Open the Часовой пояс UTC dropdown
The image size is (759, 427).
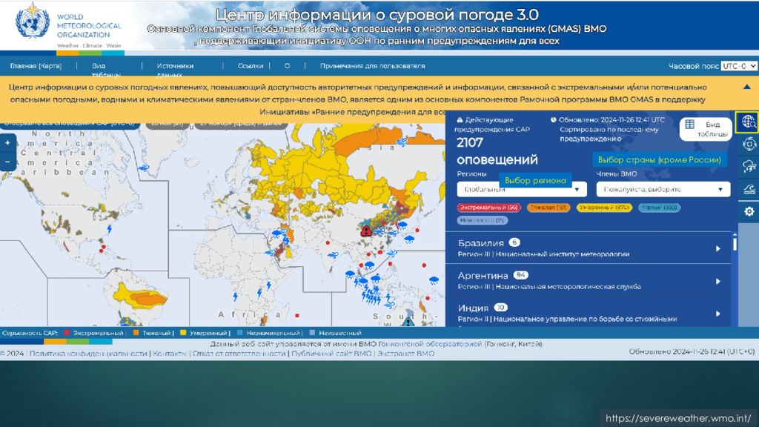click(739, 66)
